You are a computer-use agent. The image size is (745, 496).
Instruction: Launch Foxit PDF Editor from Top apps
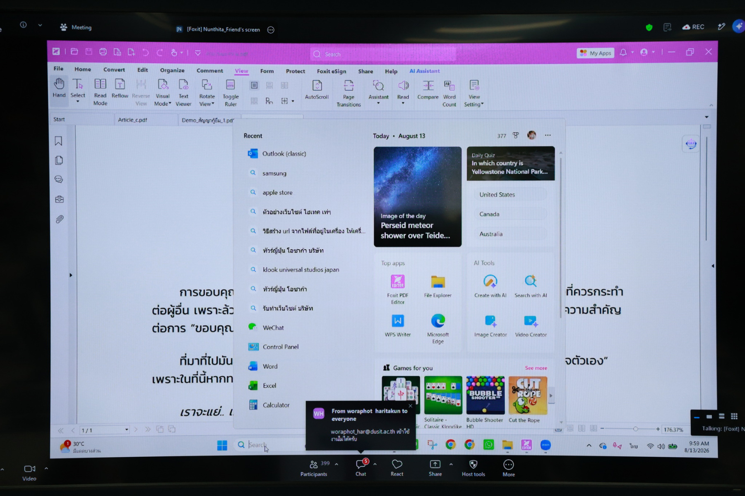[398, 289]
